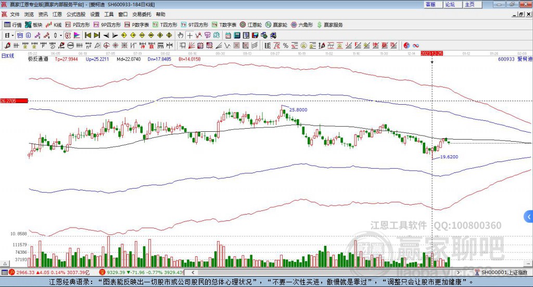
Task: Select the circled target angle icon
Action: (x=106, y=45)
